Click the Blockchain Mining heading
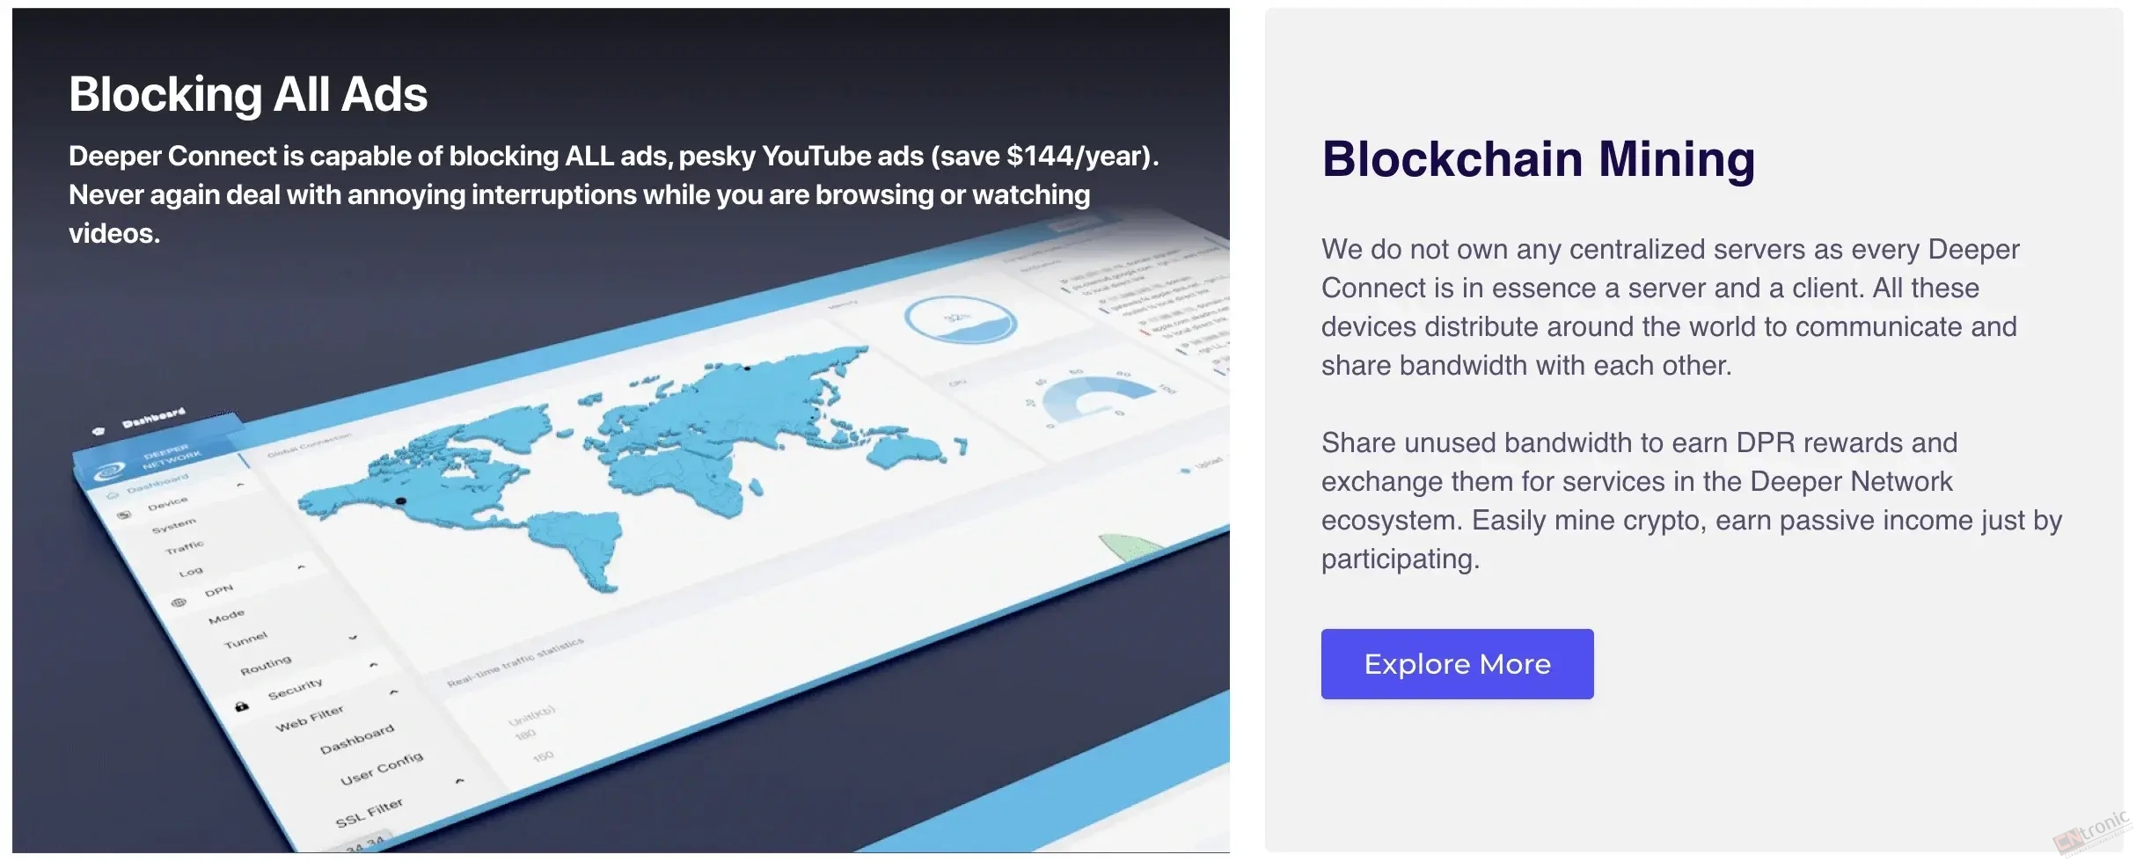The width and height of the screenshot is (2136, 862). (x=1539, y=159)
